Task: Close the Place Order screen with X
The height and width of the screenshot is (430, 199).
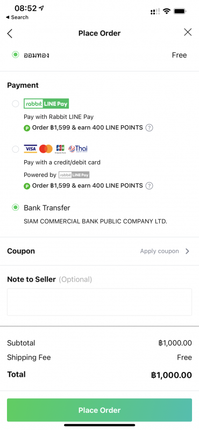Action: 188,32
